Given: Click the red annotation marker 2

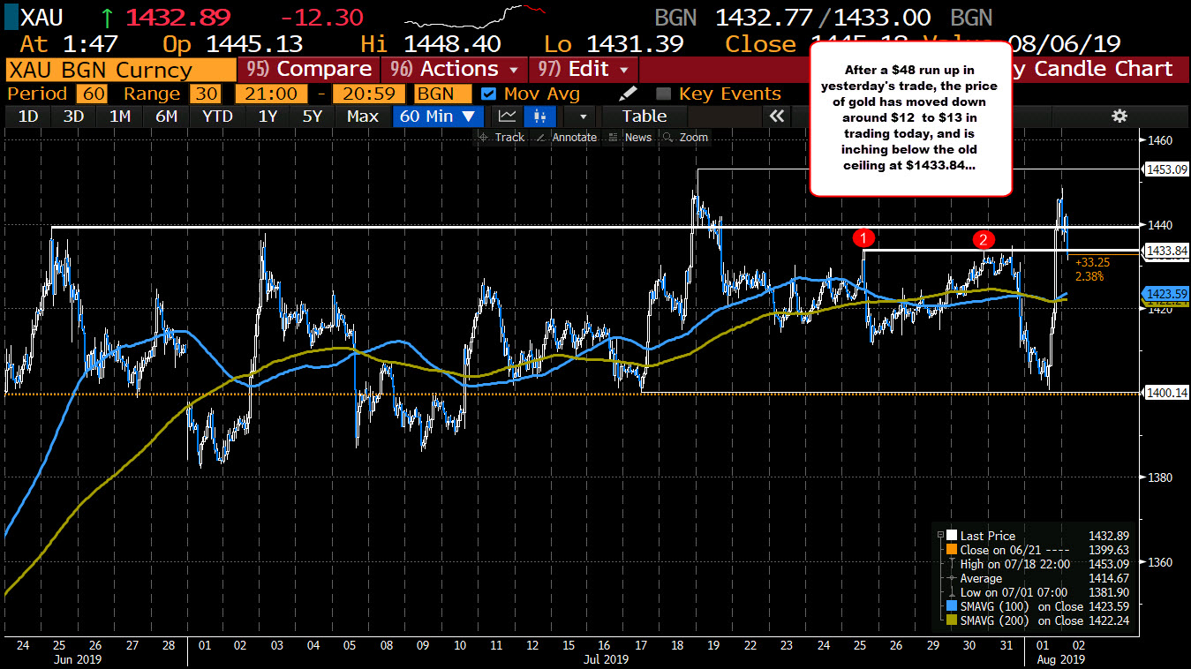Looking at the screenshot, I should point(983,239).
